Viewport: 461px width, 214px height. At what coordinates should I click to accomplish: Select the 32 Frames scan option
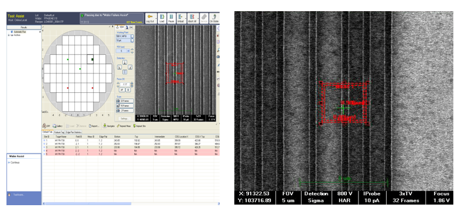125,101
